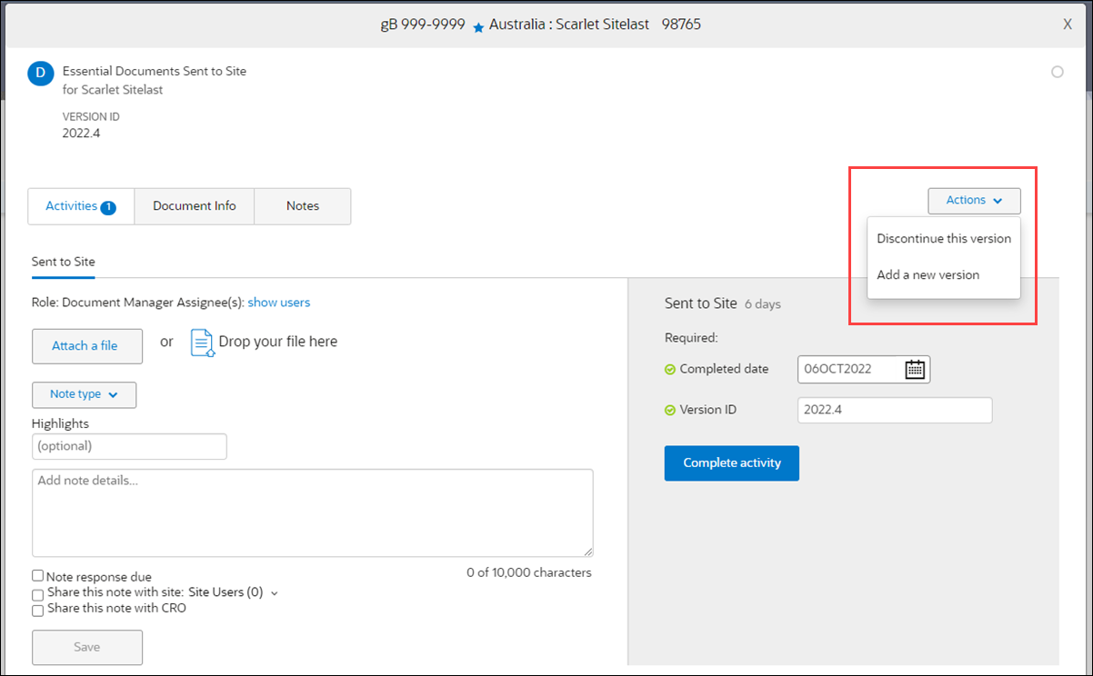
Task: Click the status circle in the top-right corner
Action: (1058, 71)
